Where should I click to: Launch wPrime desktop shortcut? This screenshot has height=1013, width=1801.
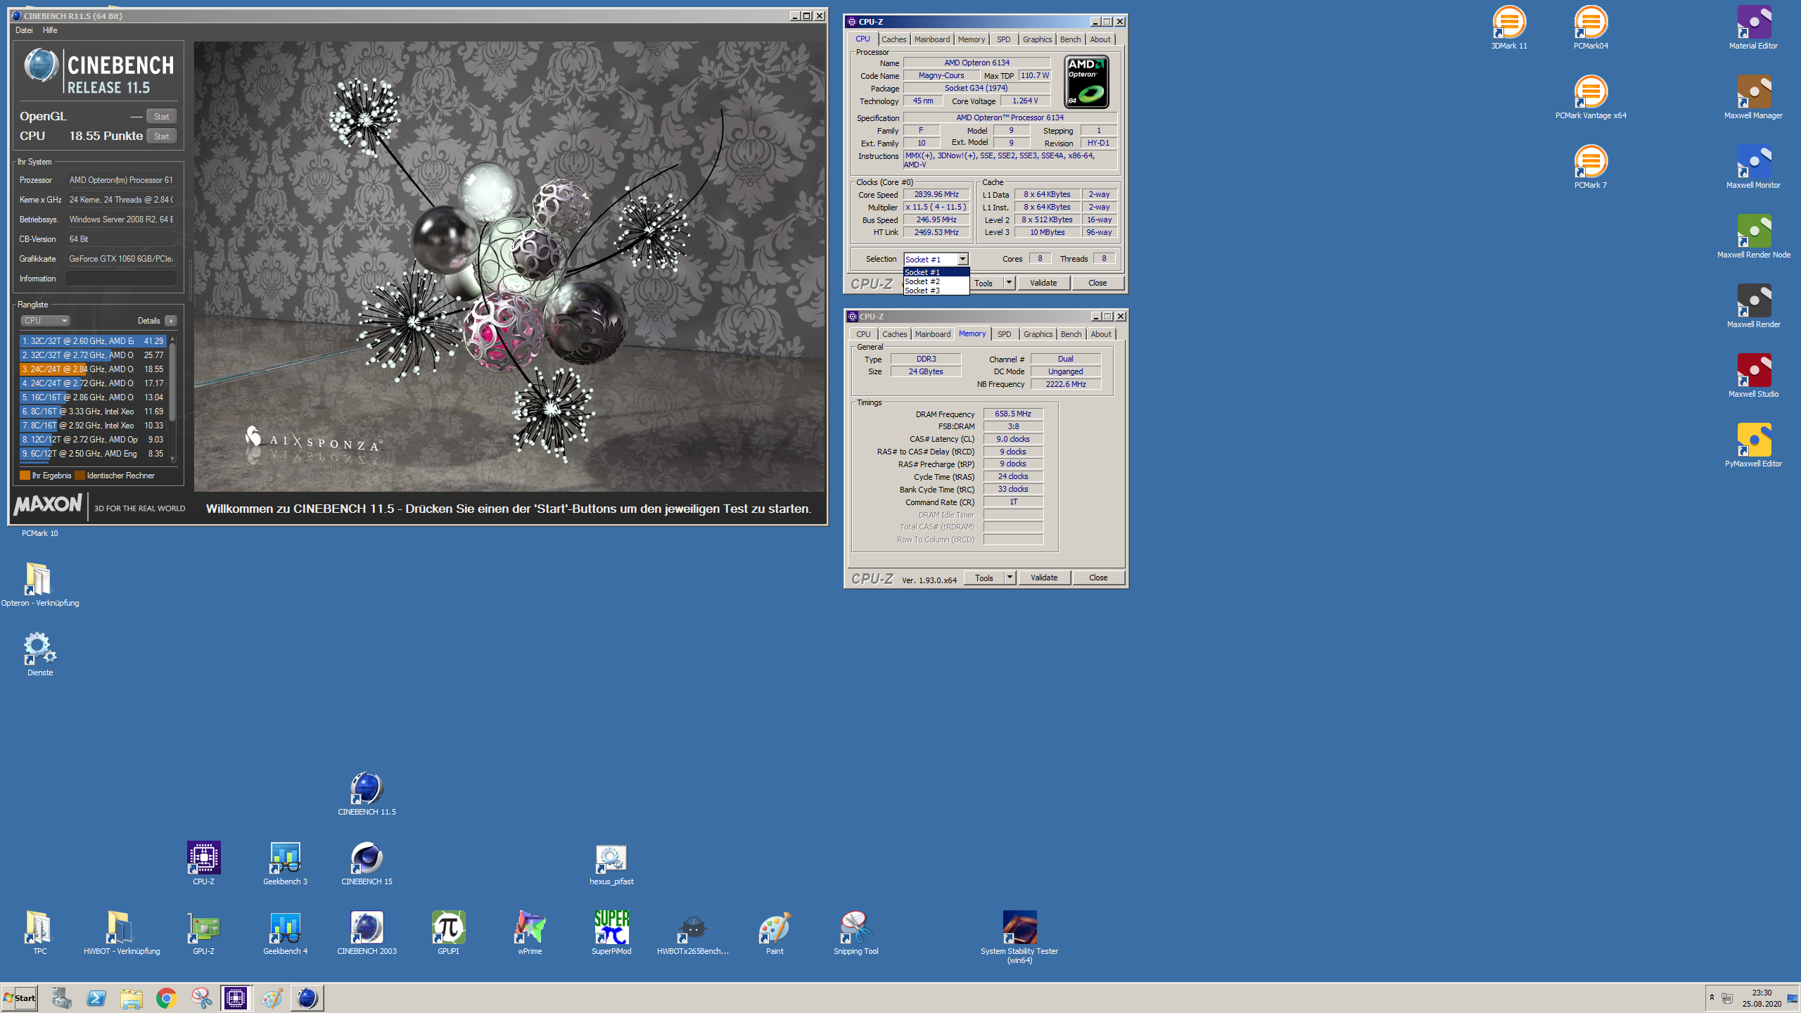point(530,934)
